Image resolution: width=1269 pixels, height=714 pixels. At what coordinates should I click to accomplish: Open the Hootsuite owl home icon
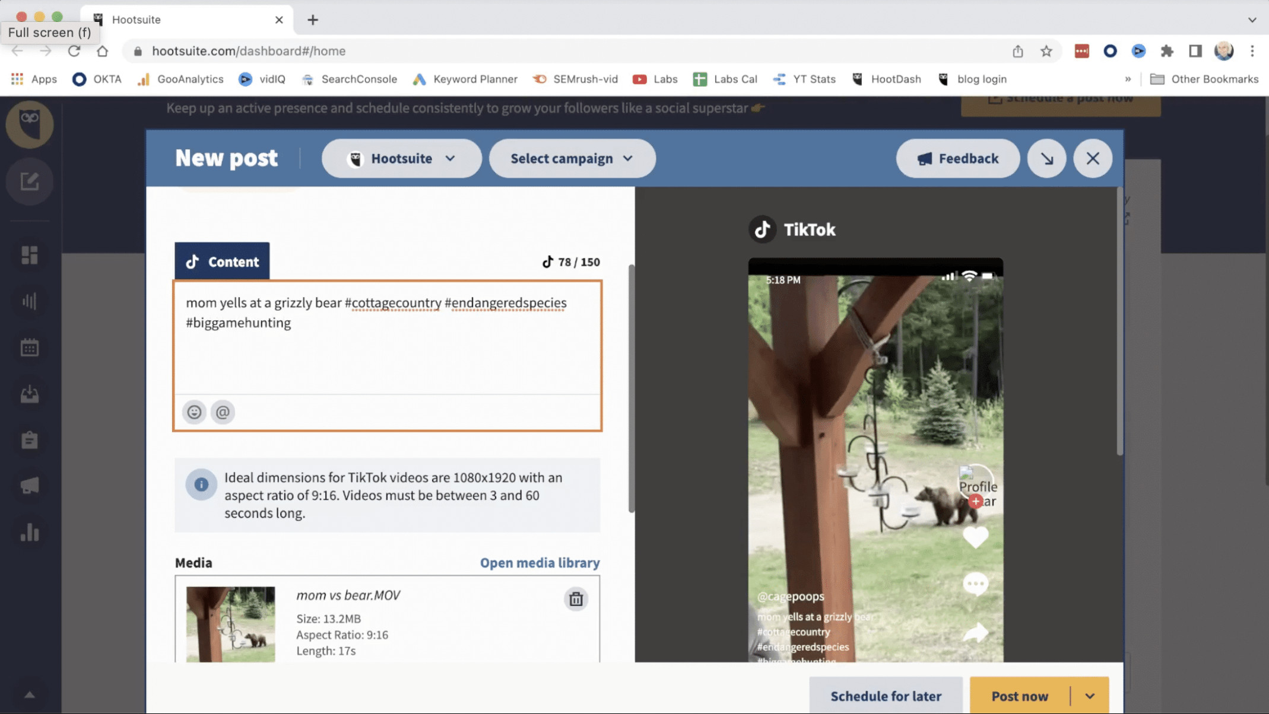(x=30, y=123)
